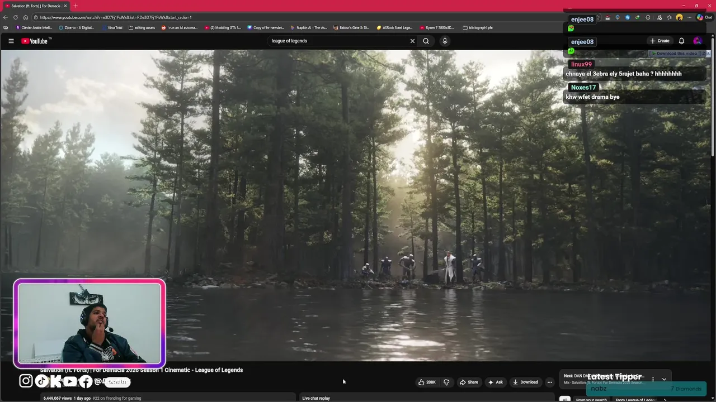716x402 pixels.
Task: Open the VirusTotal bookmark
Action: pos(112,27)
